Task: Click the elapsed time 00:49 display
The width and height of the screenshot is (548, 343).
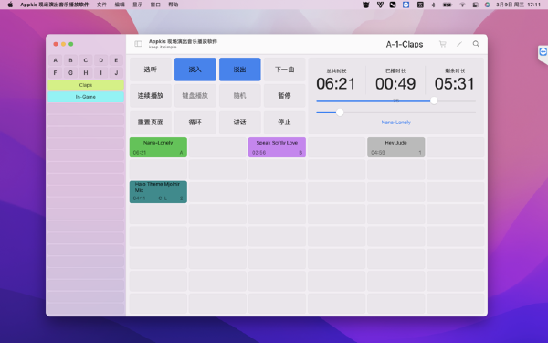Action: pyautogui.click(x=395, y=83)
